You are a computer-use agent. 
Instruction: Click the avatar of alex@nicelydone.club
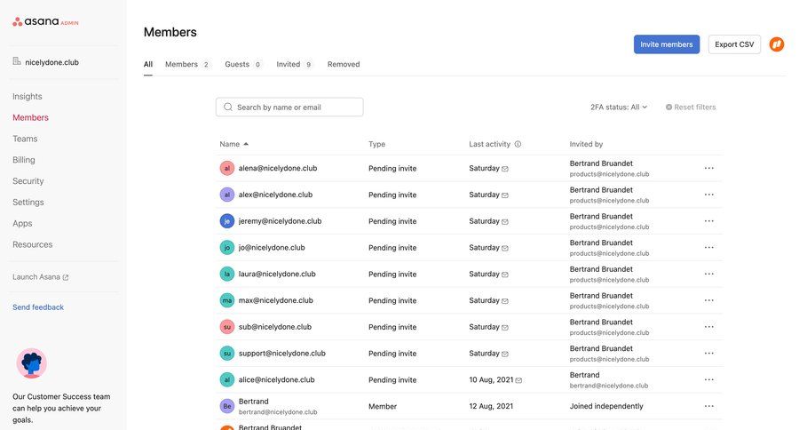tap(226, 195)
